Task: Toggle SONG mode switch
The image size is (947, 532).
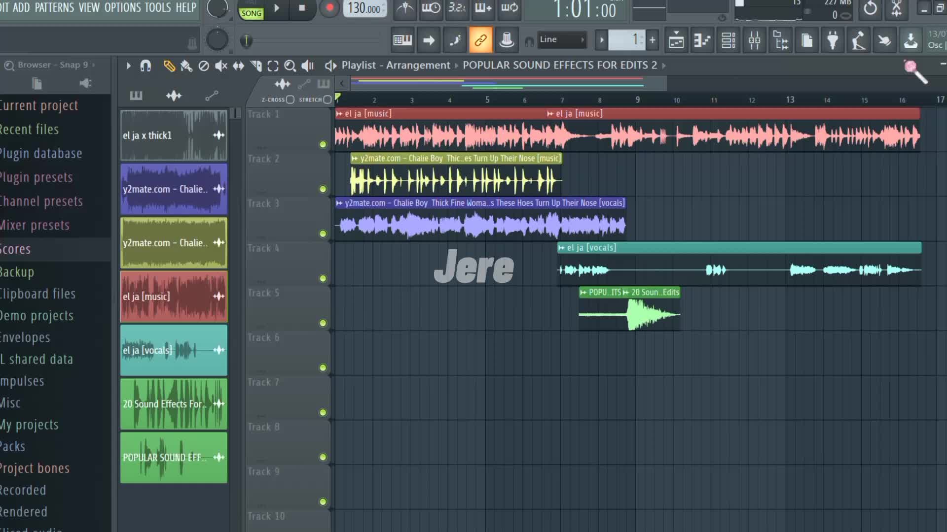Action: 251,13
